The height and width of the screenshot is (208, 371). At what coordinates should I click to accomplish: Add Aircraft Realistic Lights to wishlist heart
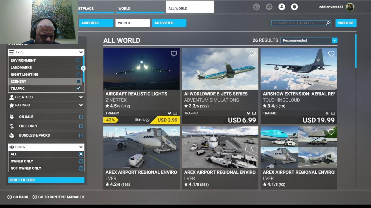(x=174, y=54)
